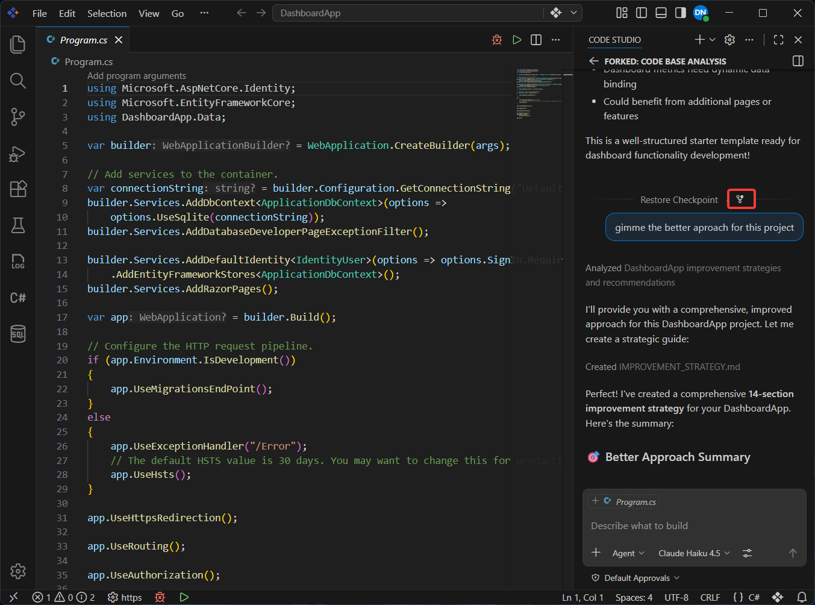815x605 pixels.
Task: Maximize the Code Studio panel
Action: (x=778, y=40)
